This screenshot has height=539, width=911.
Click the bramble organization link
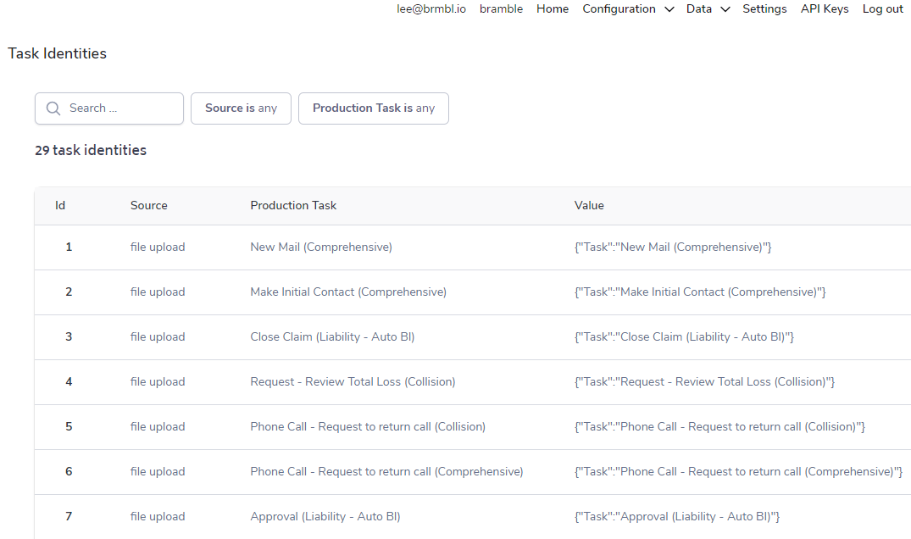click(501, 9)
